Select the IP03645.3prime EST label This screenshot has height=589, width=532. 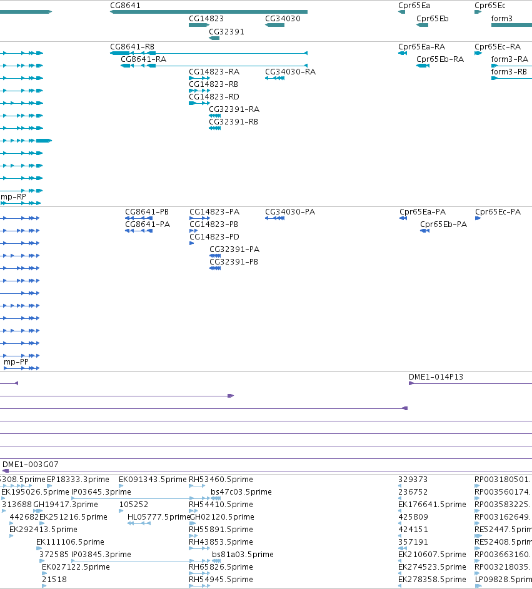point(101,491)
